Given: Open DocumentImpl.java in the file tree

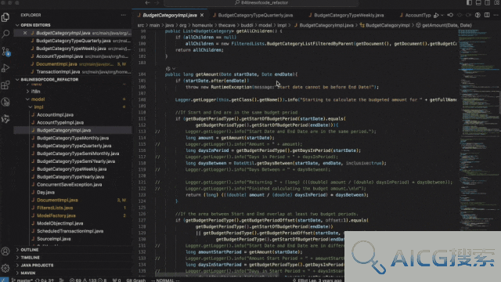Looking at the screenshot, I should pos(57,201).
